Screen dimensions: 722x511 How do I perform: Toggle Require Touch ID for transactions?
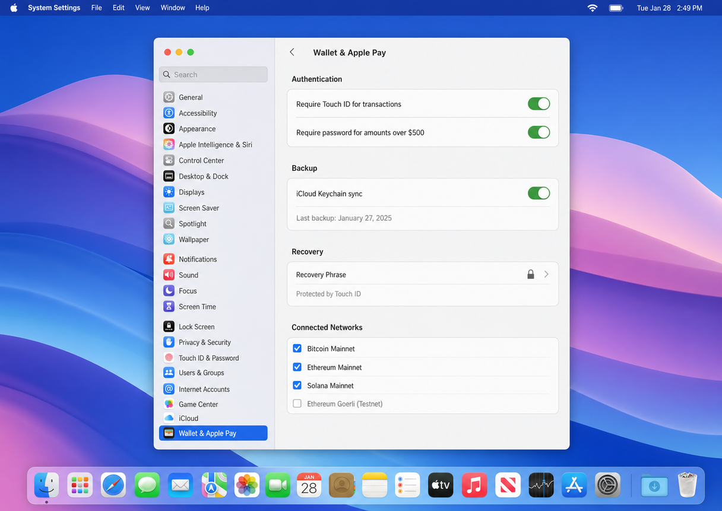(539, 104)
